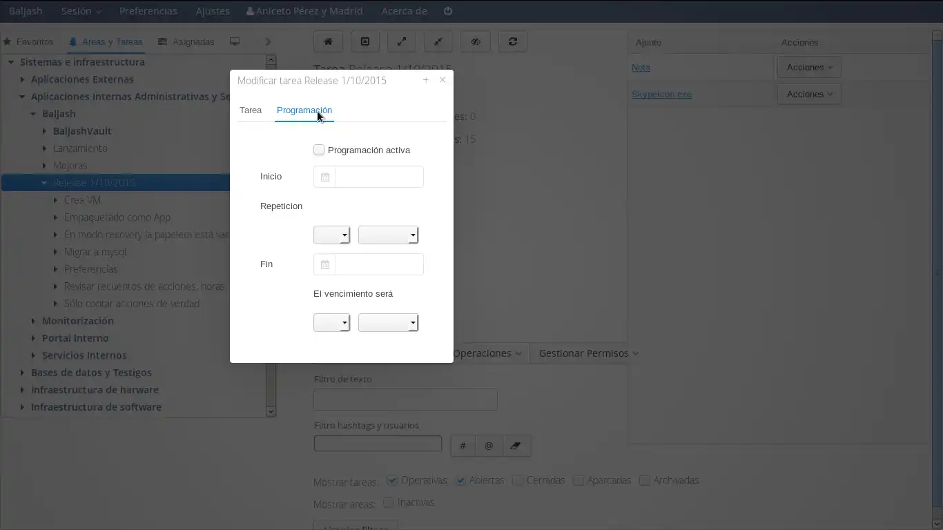Switch to Programación tab

304,110
